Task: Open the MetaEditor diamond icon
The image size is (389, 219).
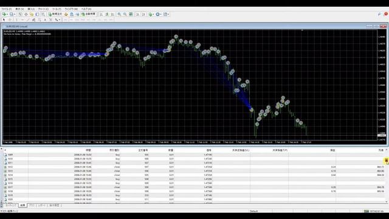Action: pos(66,14)
